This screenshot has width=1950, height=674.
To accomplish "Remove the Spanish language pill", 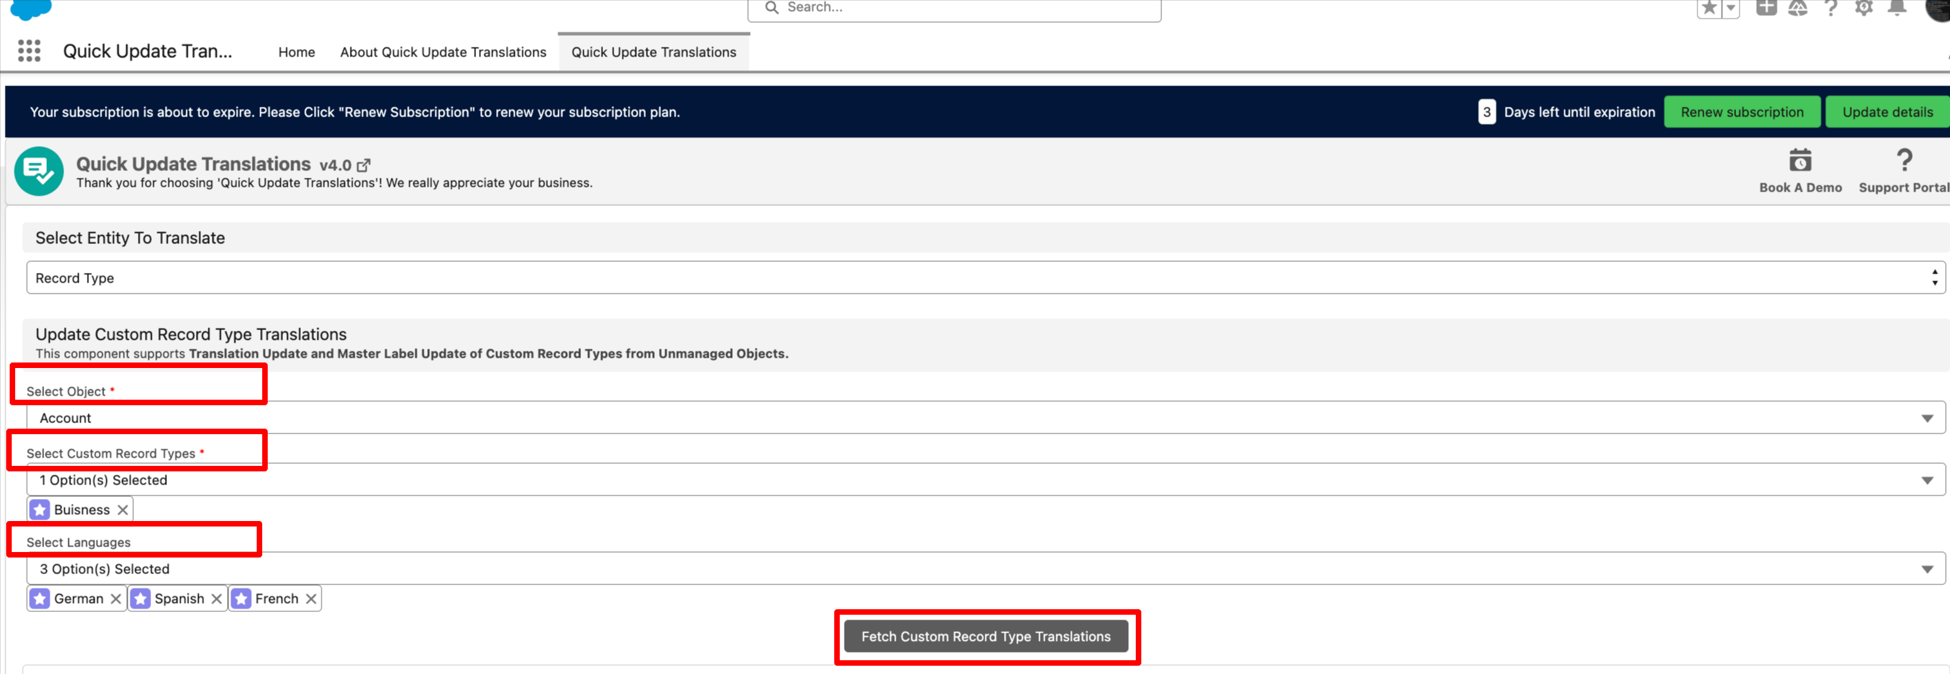I will pos(217,598).
